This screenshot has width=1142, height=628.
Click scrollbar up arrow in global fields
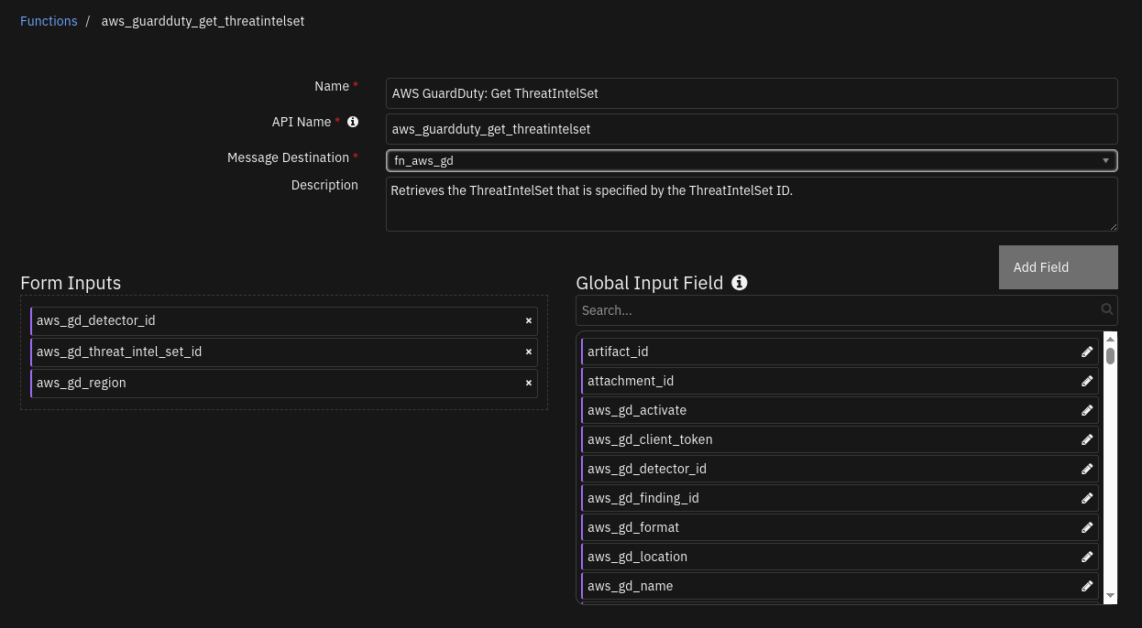point(1110,340)
